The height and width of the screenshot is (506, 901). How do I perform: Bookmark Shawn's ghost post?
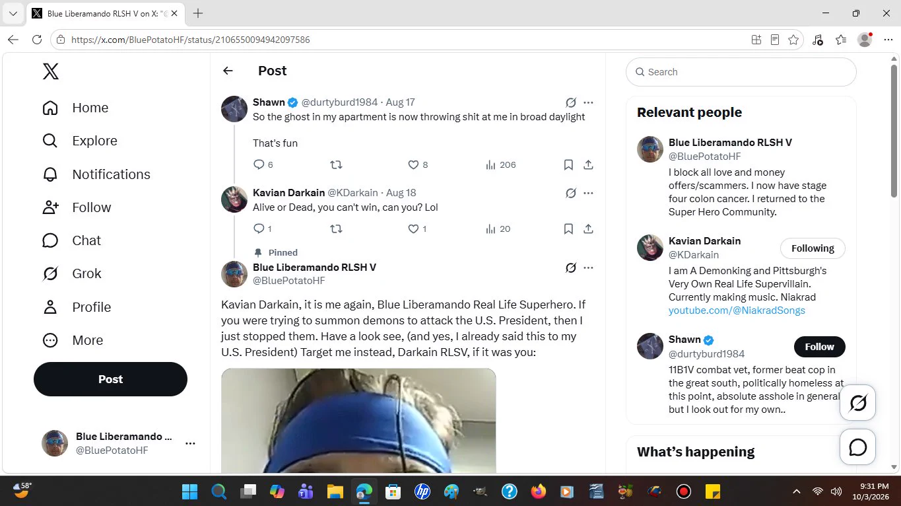[568, 164]
